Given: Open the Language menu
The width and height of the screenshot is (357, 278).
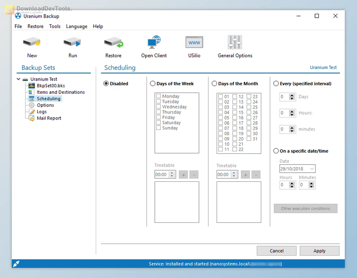Looking at the screenshot, I should pyautogui.click(x=77, y=26).
